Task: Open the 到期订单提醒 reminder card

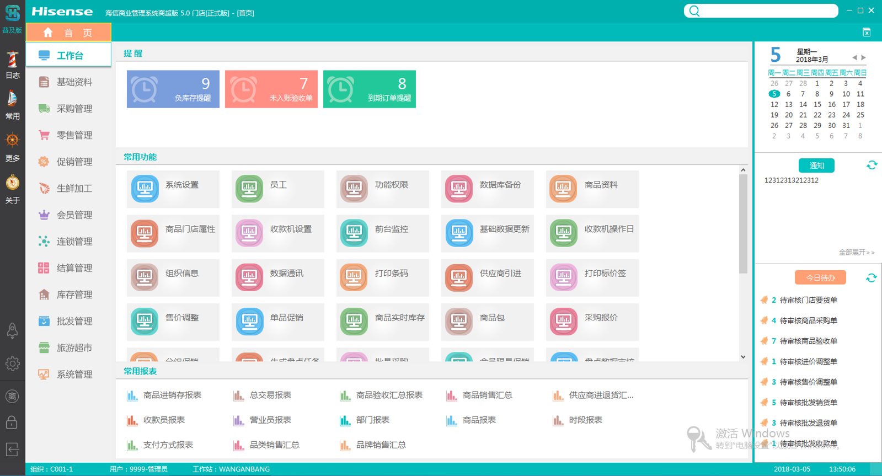Action: (370, 89)
